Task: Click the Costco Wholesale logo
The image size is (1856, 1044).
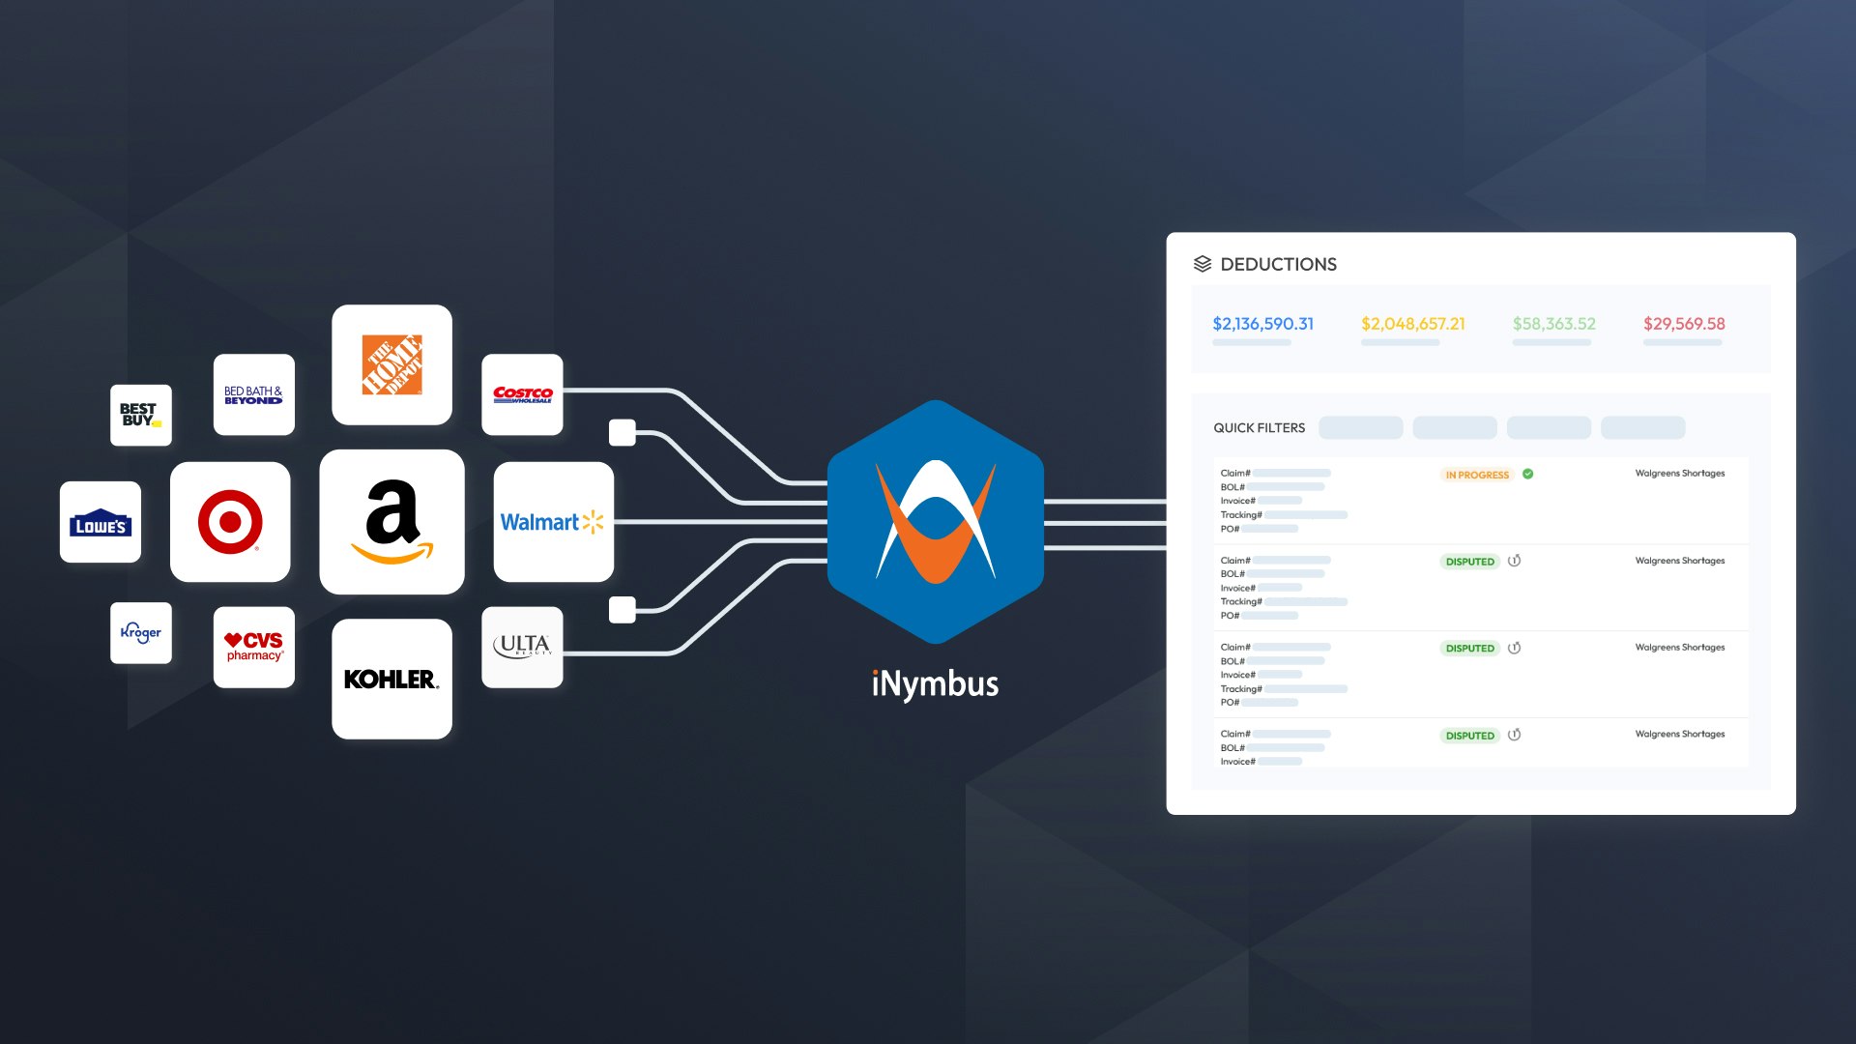Action: [x=522, y=394]
